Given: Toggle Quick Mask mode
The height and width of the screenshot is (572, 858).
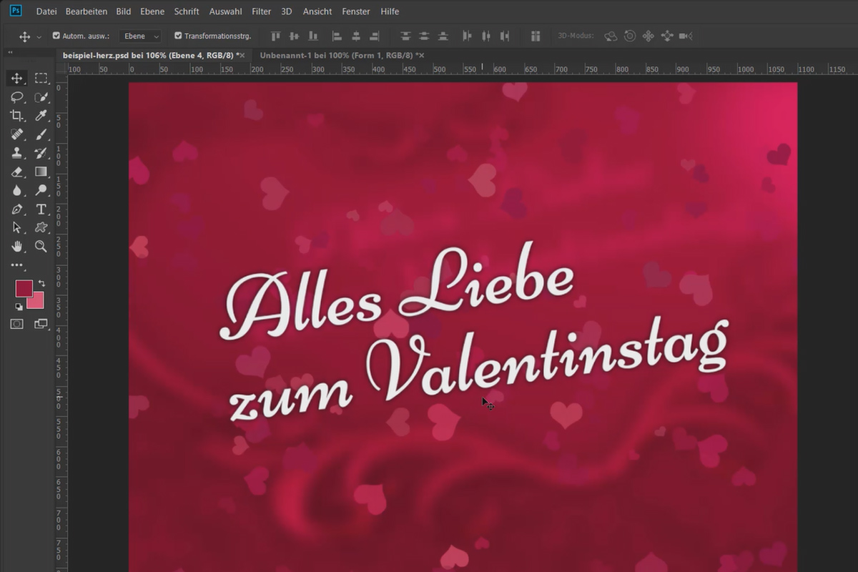Looking at the screenshot, I should [16, 324].
